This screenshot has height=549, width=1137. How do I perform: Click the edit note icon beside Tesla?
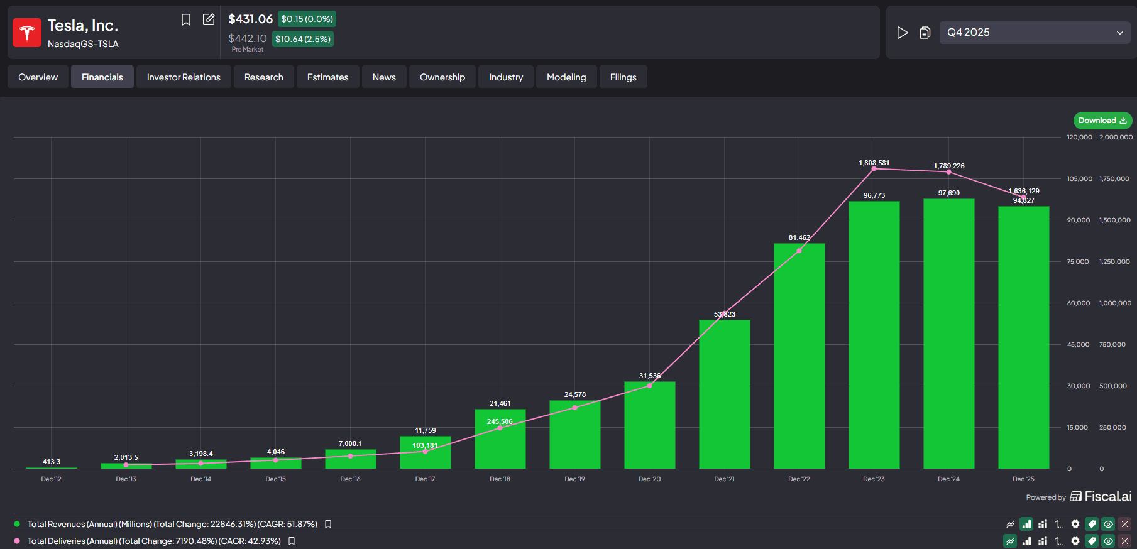209,19
